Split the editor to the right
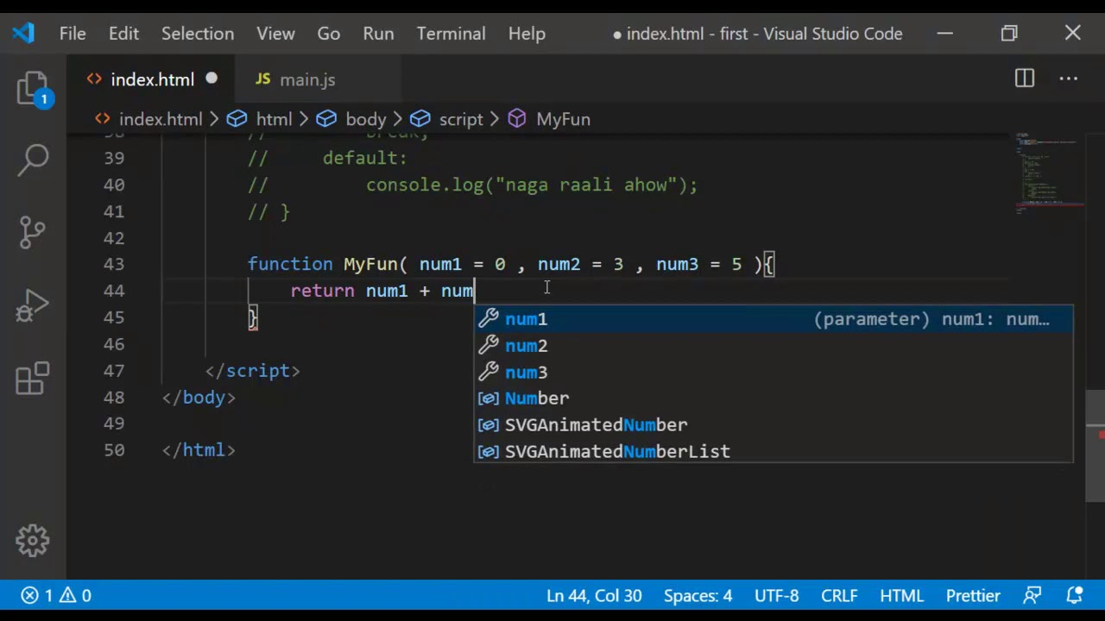This screenshot has width=1105, height=621. click(1025, 79)
